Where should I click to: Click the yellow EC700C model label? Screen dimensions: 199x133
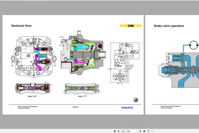131,26
